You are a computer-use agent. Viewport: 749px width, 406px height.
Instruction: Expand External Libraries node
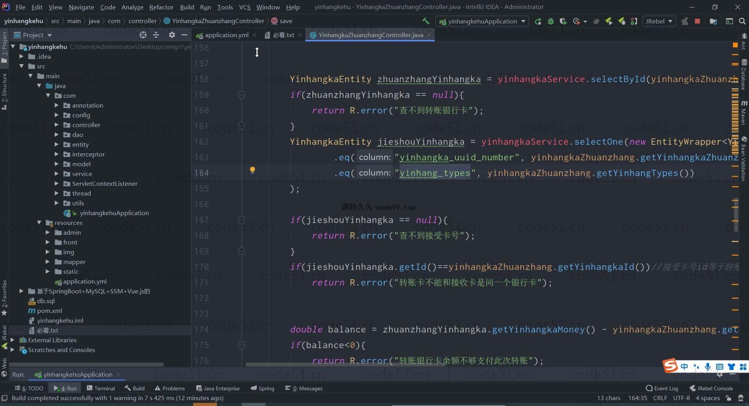tap(13, 340)
